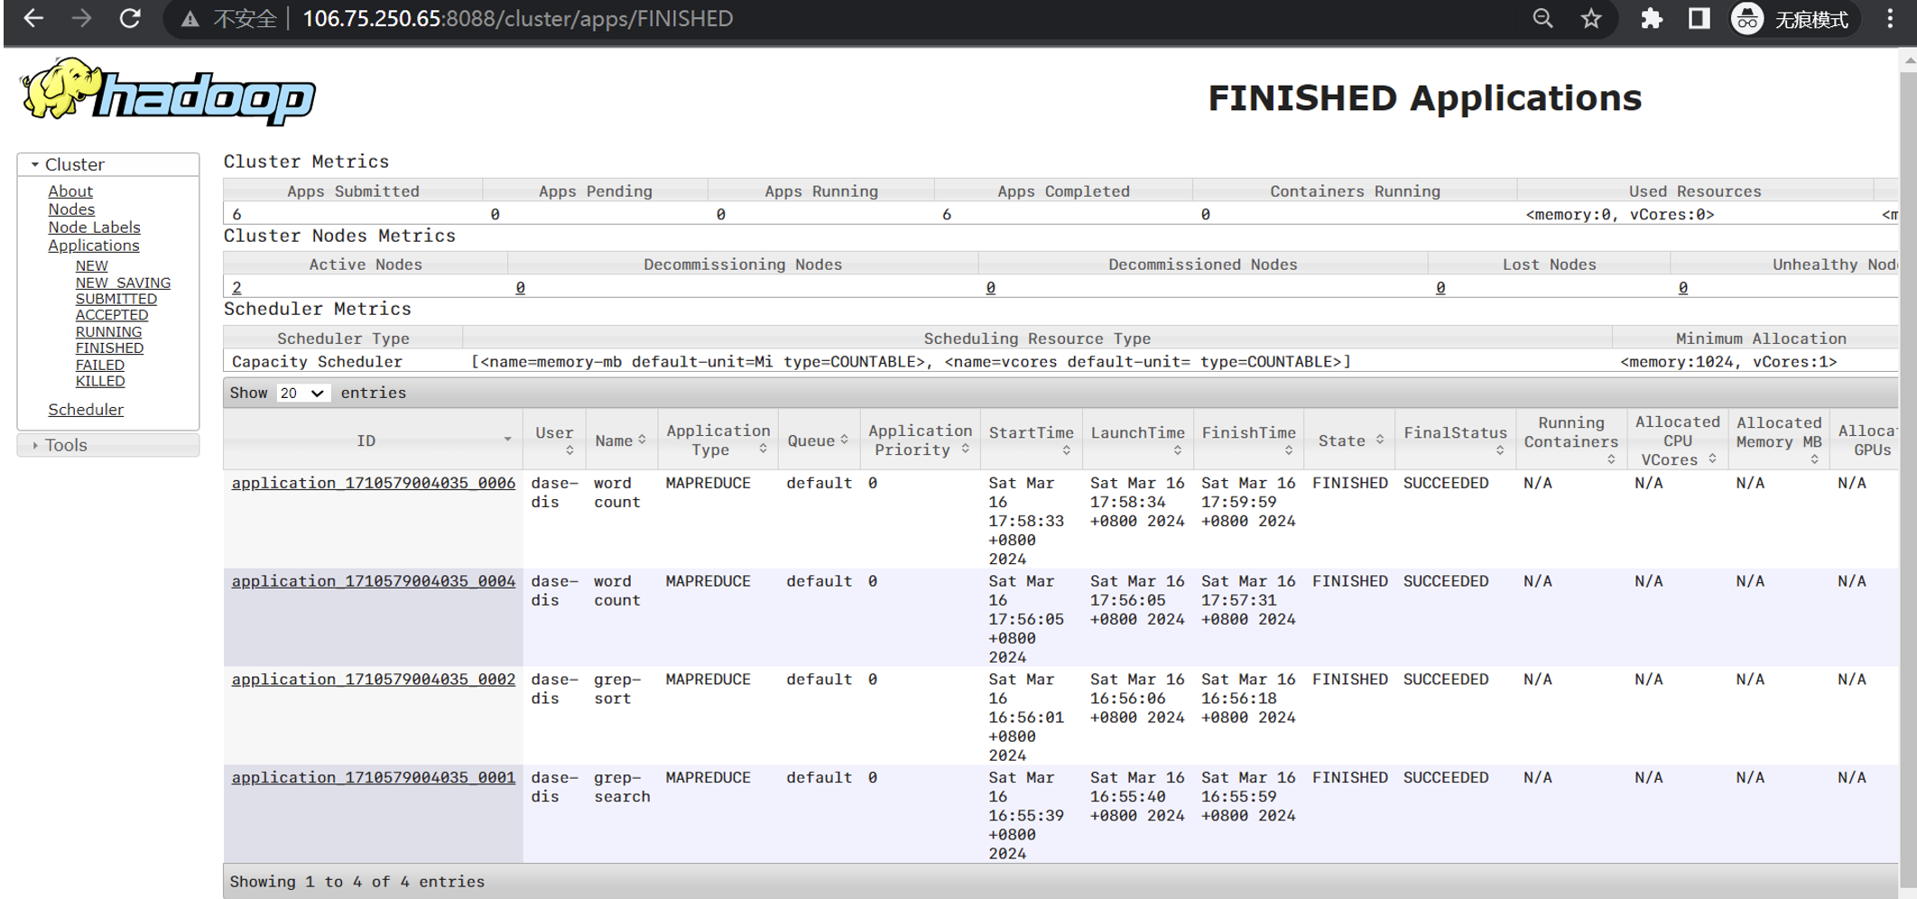
Task: Open the extensions puzzle icon
Action: (1651, 18)
